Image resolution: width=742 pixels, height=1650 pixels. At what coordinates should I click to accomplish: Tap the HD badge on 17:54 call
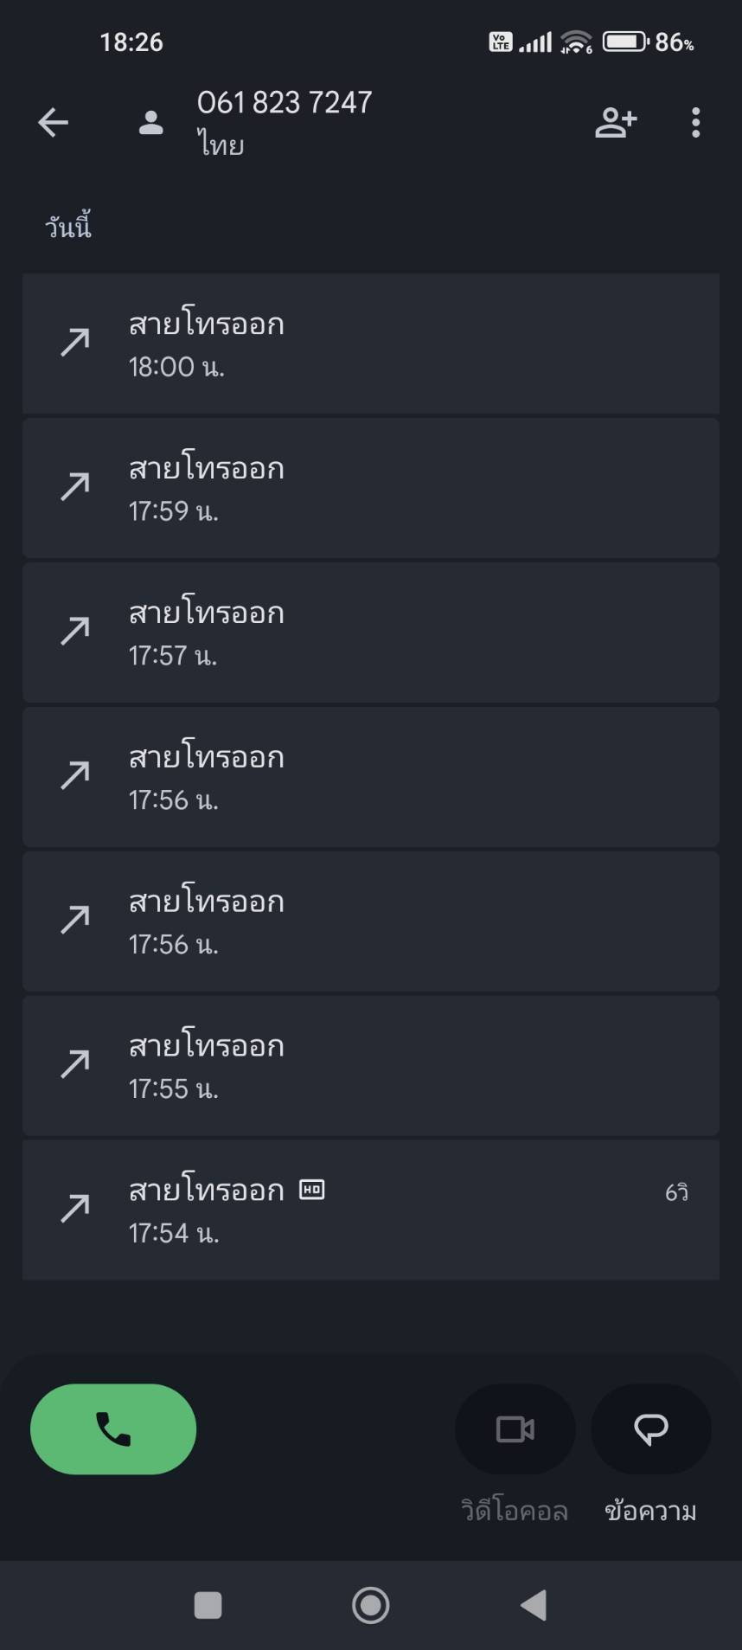[x=311, y=1190]
